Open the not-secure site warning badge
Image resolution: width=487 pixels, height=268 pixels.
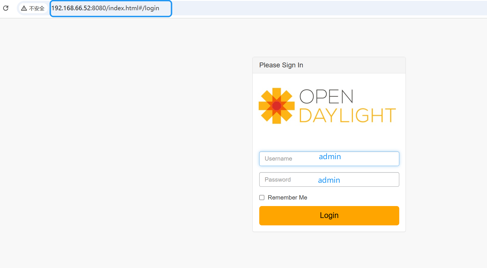[x=33, y=8]
